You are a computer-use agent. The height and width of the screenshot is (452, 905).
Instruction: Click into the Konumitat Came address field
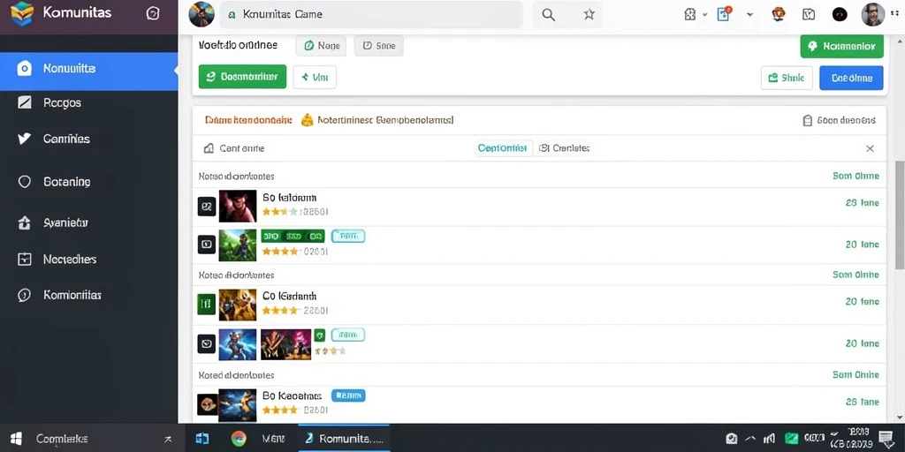pyautogui.click(x=371, y=14)
